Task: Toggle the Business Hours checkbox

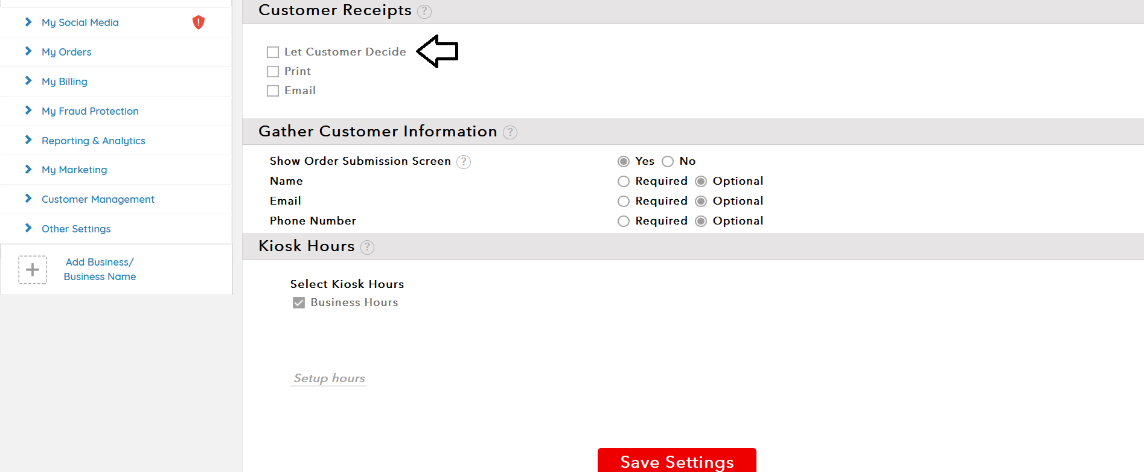Action: coord(299,302)
